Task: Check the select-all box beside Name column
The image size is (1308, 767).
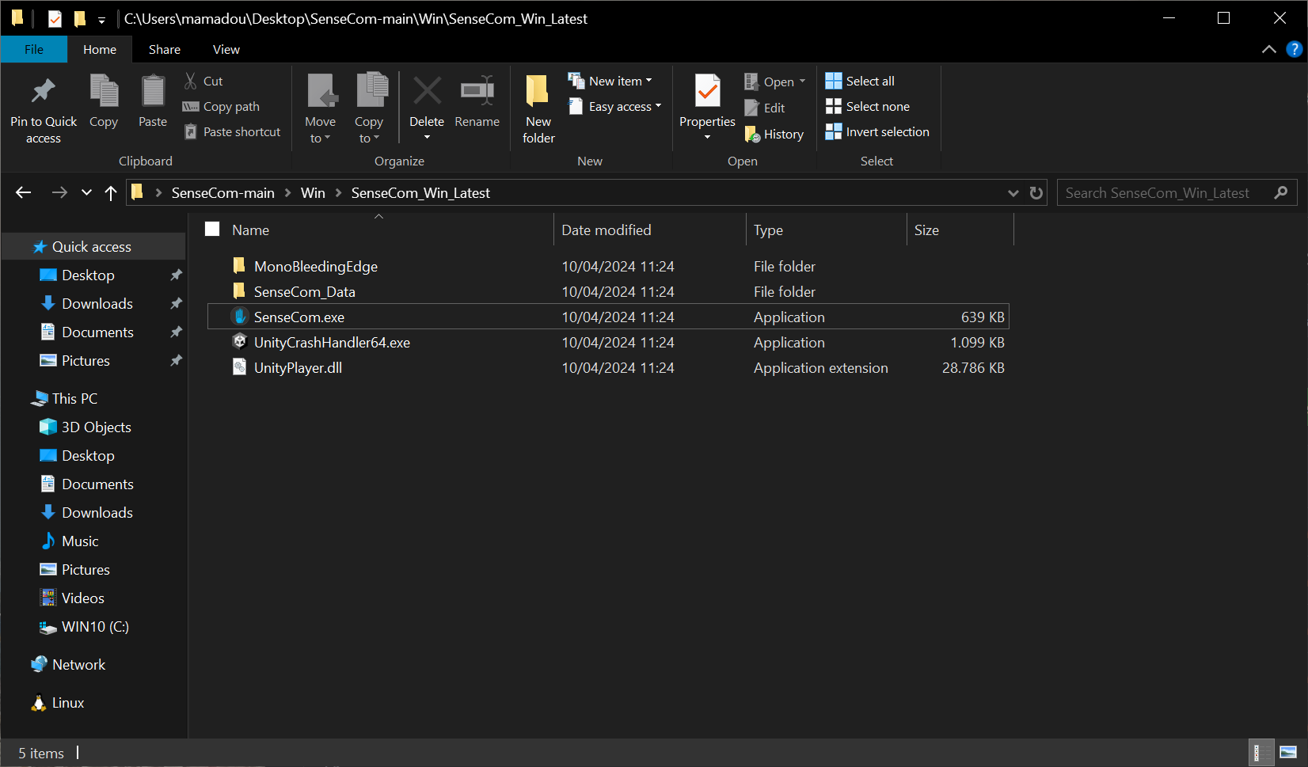Action: (212, 229)
